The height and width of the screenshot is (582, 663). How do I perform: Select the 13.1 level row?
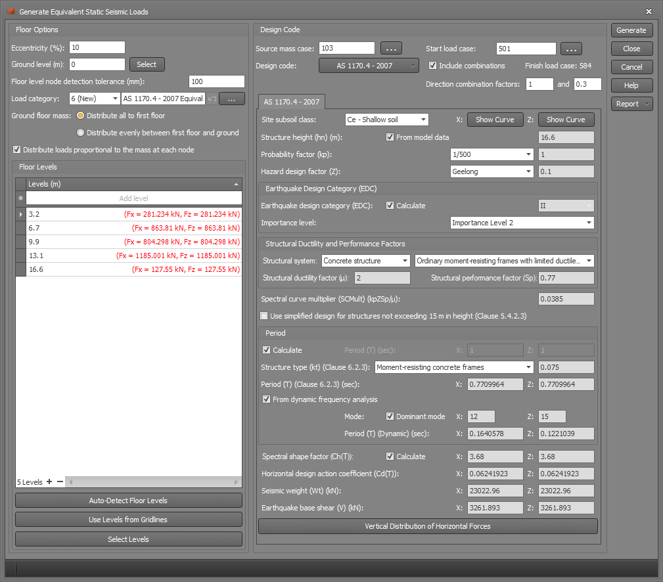pyautogui.click(x=134, y=256)
